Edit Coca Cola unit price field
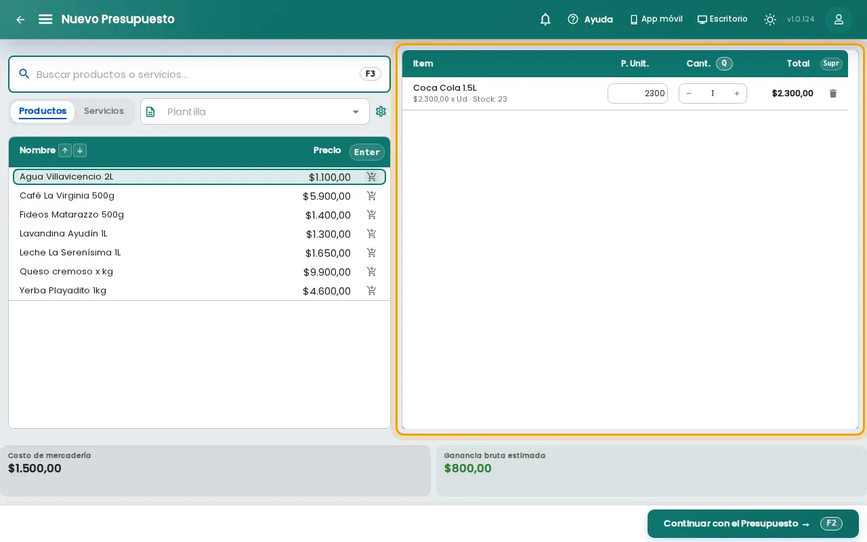 (637, 93)
